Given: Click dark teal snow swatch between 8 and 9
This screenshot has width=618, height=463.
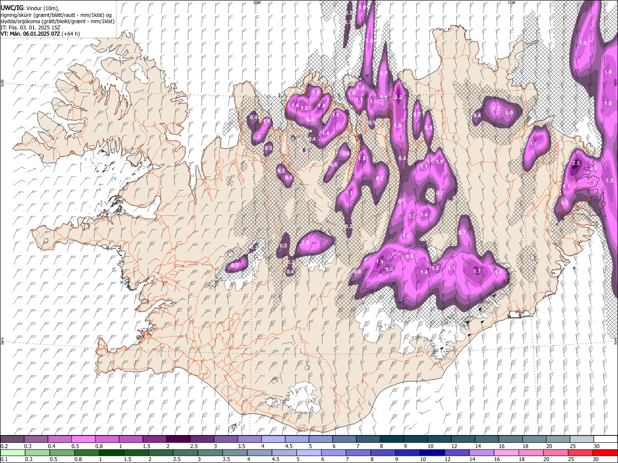Looking at the screenshot, I should pyautogui.click(x=392, y=439).
